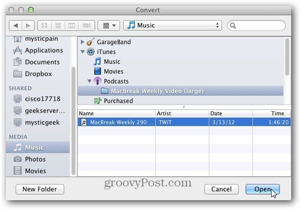Open Dropbox folder in the sidebar
This screenshot has width=301, height=210.
pos(38,74)
